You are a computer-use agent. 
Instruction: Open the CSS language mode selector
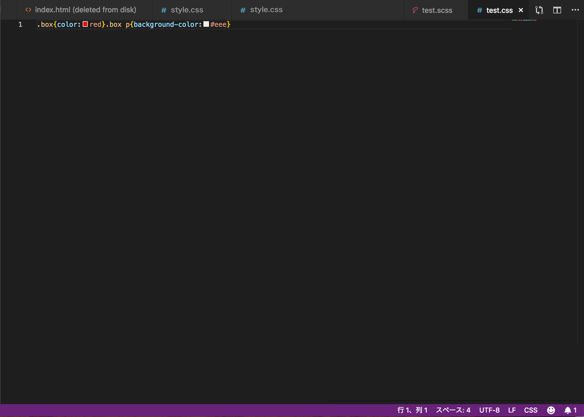[531, 410]
